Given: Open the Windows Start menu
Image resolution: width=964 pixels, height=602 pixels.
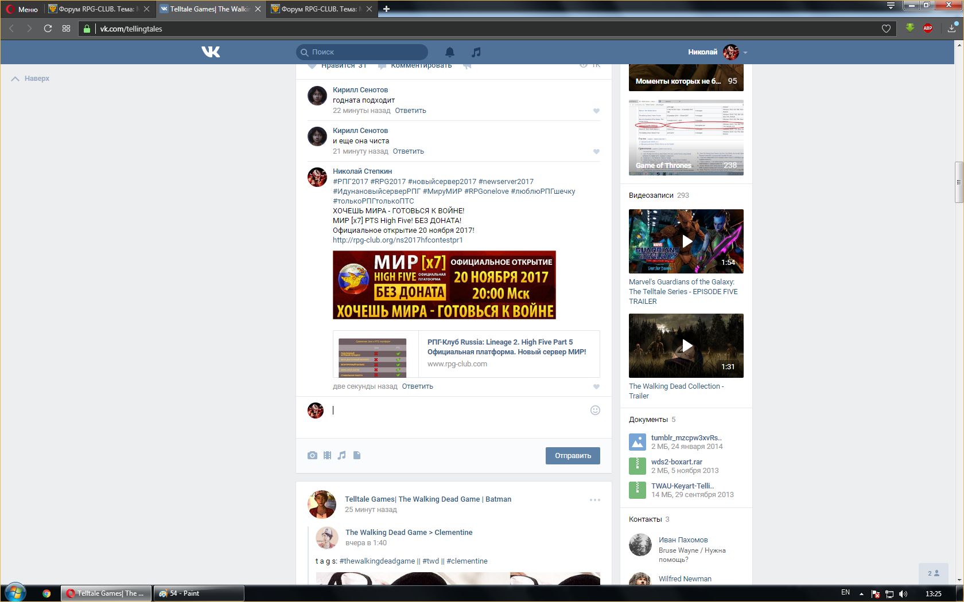Looking at the screenshot, I should (15, 593).
